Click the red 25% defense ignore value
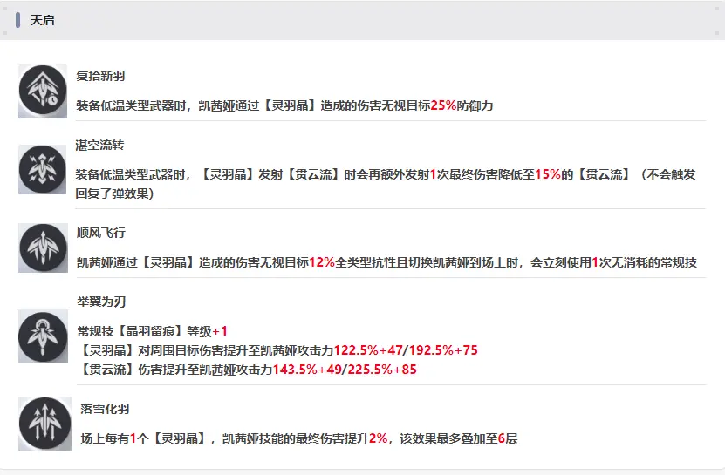Screen dimensions: 725x475 [x=443, y=105]
